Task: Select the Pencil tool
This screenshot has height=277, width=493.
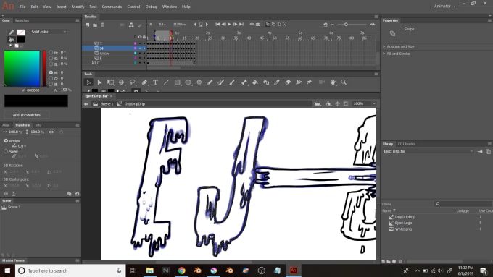Action: [x=210, y=82]
